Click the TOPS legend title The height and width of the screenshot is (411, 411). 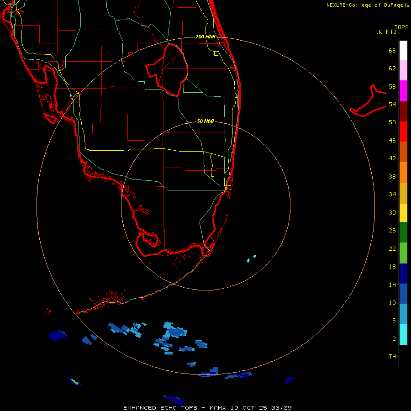[x=401, y=27]
